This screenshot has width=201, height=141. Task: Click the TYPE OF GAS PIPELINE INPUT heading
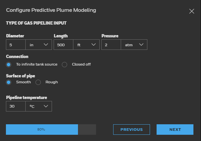[36, 23]
